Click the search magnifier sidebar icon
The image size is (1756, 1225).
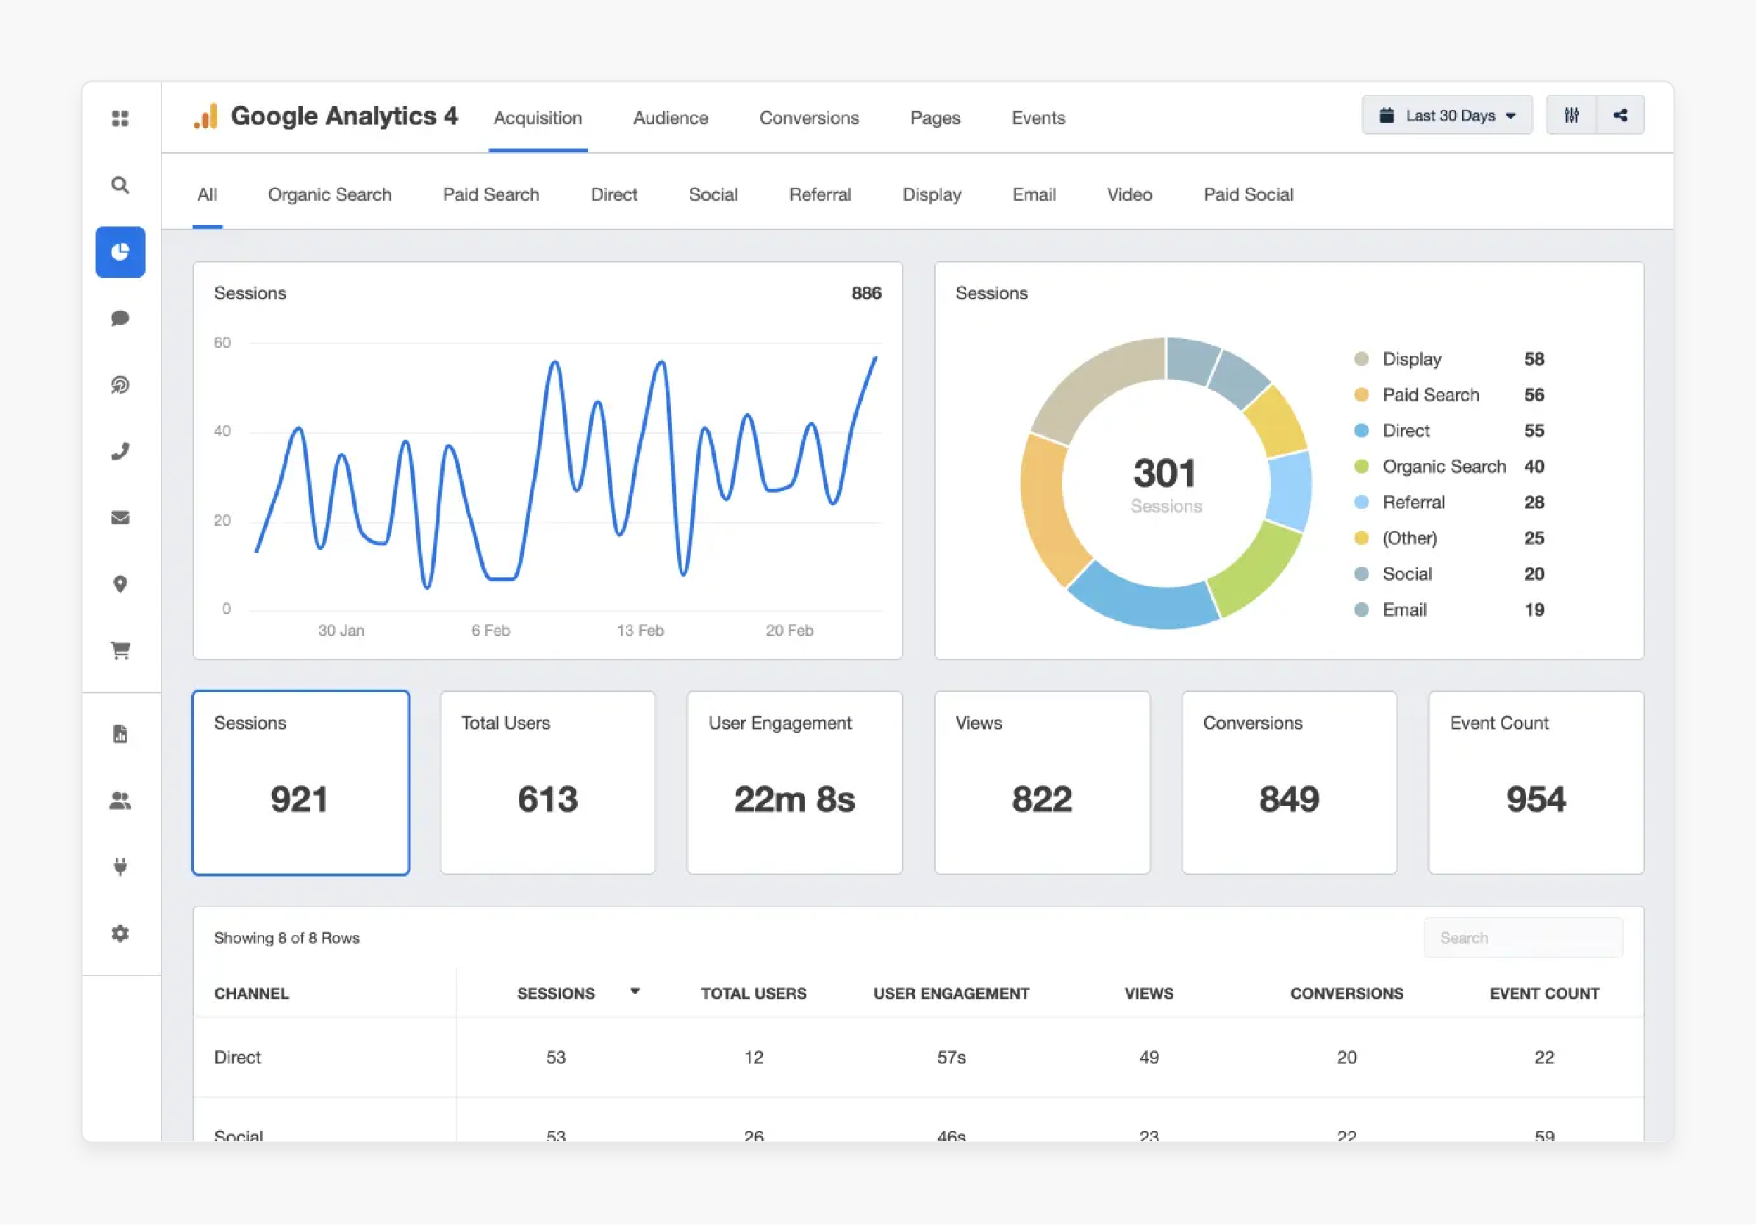(x=120, y=185)
